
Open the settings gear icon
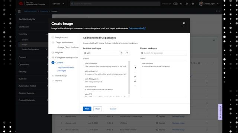point(187,4)
